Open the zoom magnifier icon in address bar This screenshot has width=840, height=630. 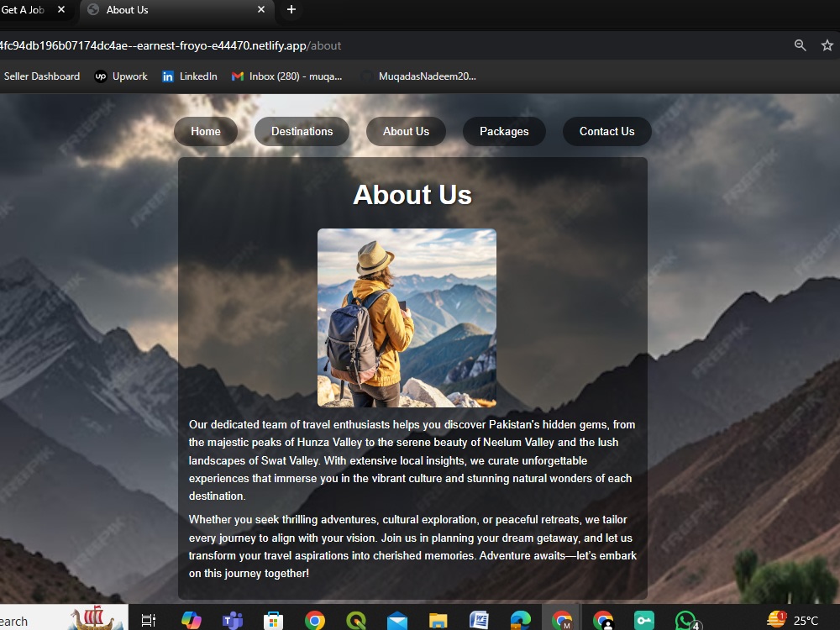[800, 45]
